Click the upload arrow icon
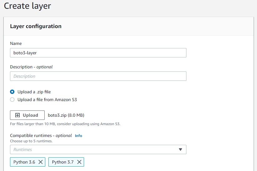Image resolution: width=257 pixels, height=171 pixels. pos(18,115)
